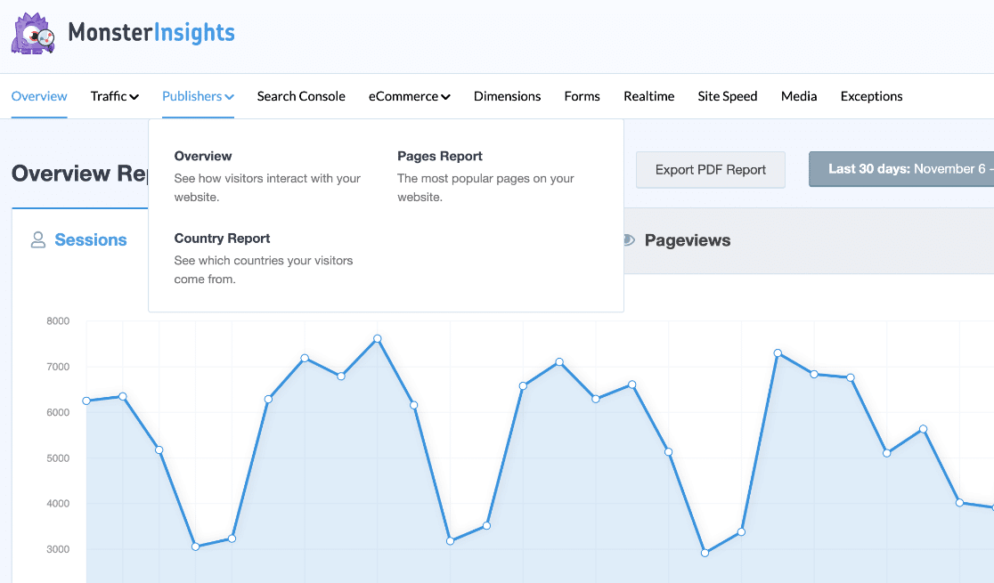994x583 pixels.
Task: Navigate to Site Speed
Action: [727, 95]
